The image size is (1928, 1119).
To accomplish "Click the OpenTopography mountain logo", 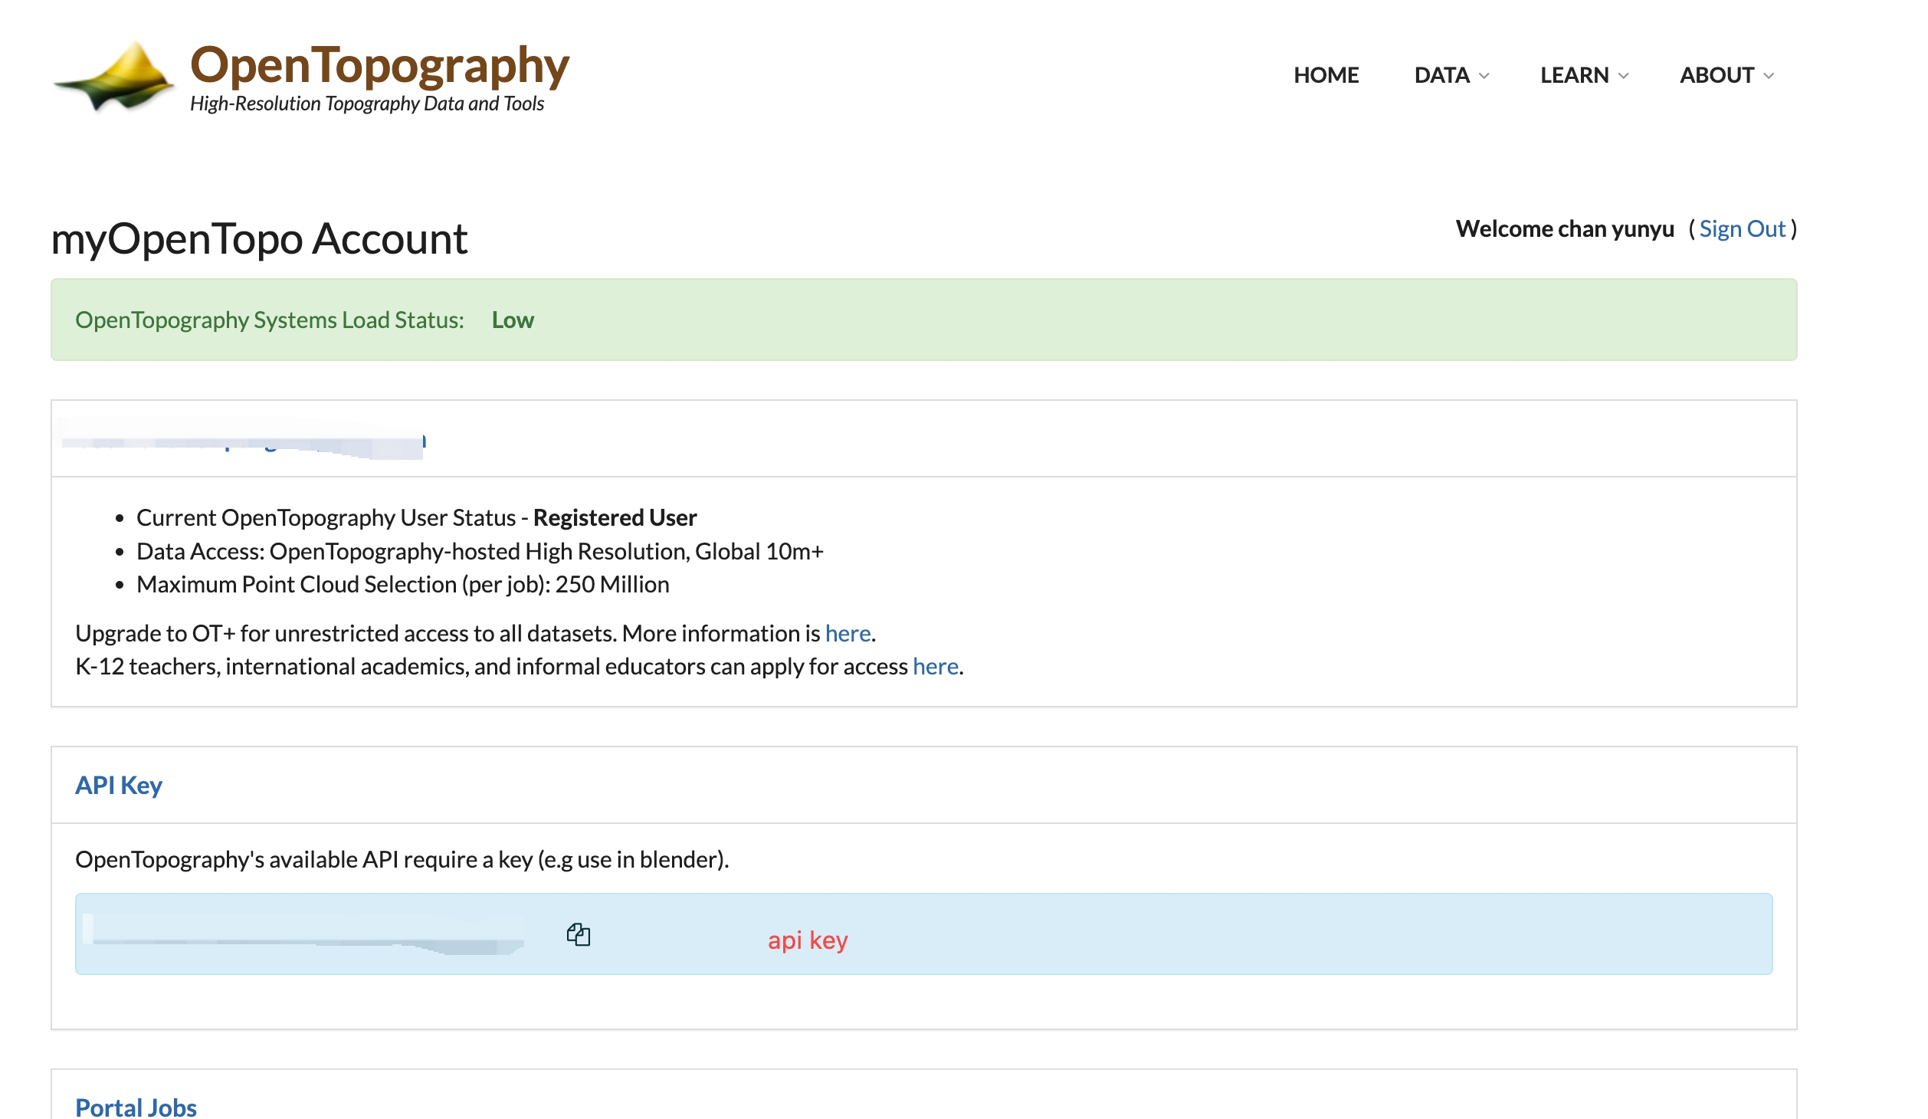I will [x=113, y=77].
